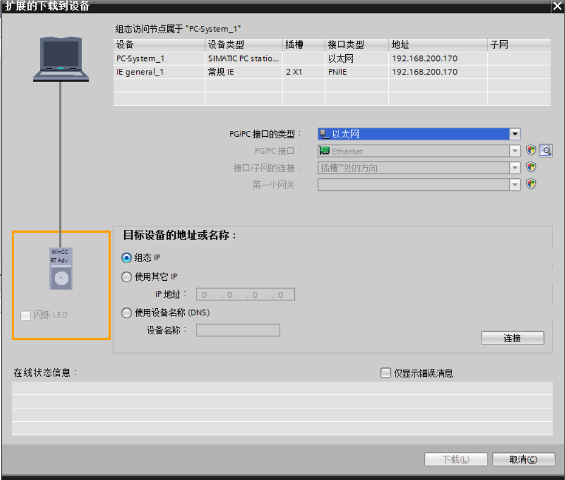Click the network icon in 以太网 combo box
The width and height of the screenshot is (565, 480).
324,134
